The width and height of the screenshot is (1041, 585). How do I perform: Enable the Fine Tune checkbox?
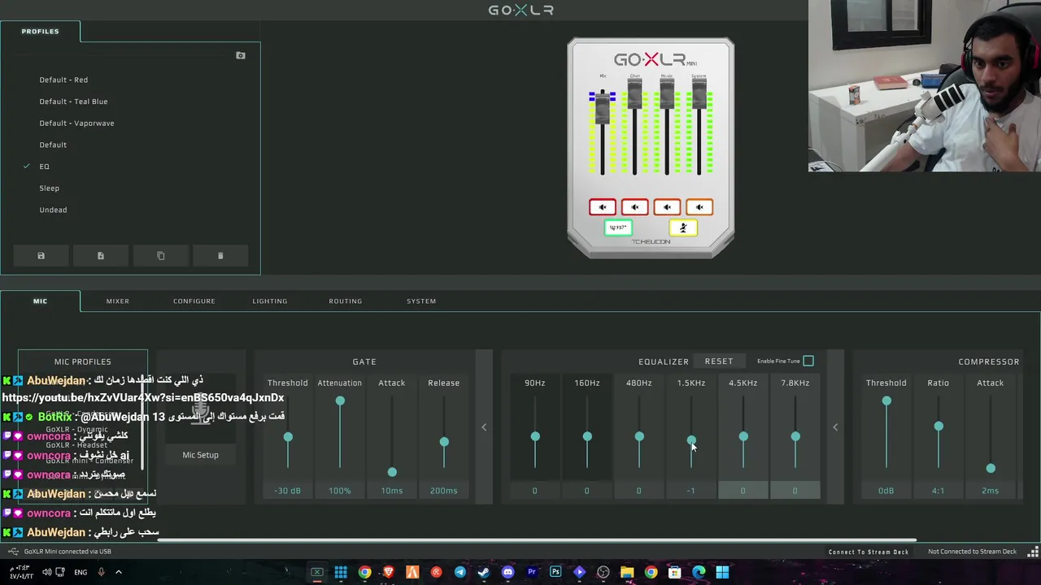808,361
